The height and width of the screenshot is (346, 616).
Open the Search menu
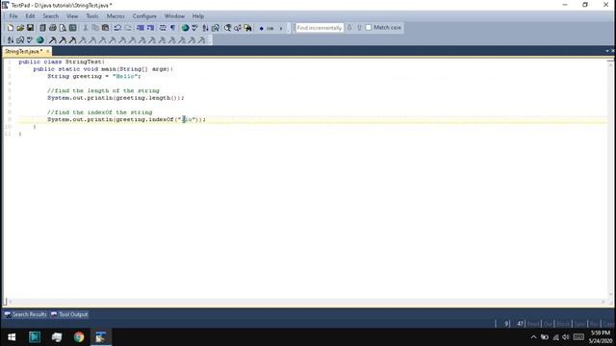coord(51,16)
